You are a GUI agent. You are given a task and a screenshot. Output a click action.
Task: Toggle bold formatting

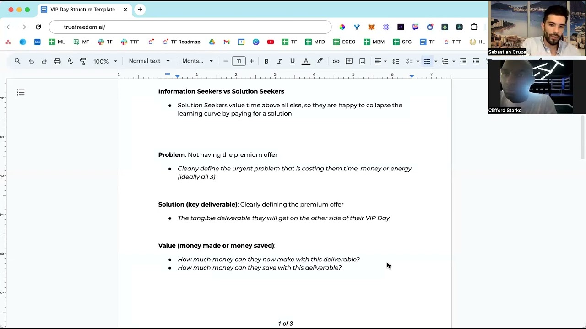point(266,61)
